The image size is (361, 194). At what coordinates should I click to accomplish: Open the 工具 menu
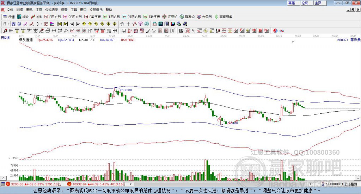click(x=74, y=10)
